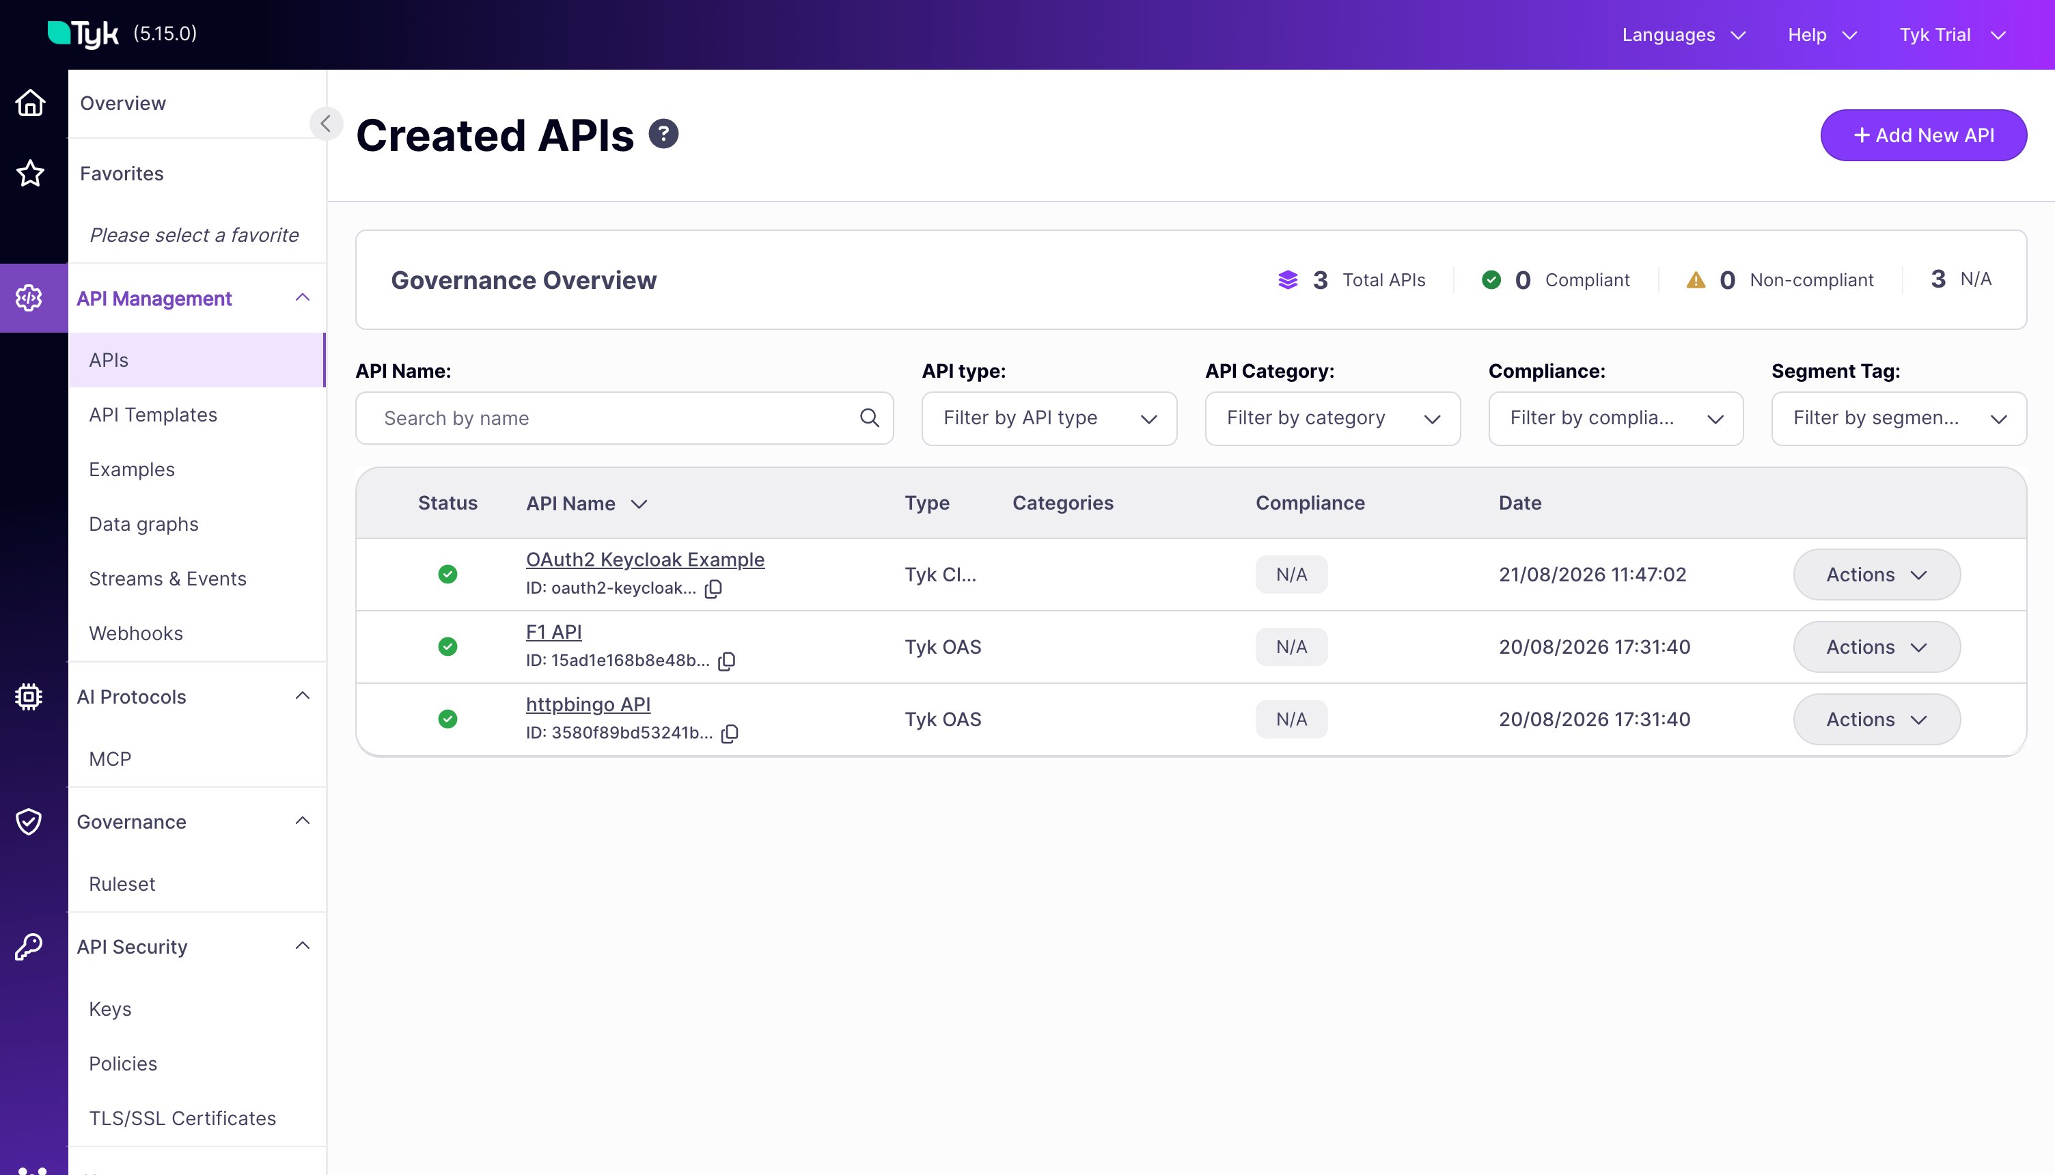Sort by API Name column
Image resolution: width=2055 pixels, height=1175 pixels.
[x=587, y=503]
